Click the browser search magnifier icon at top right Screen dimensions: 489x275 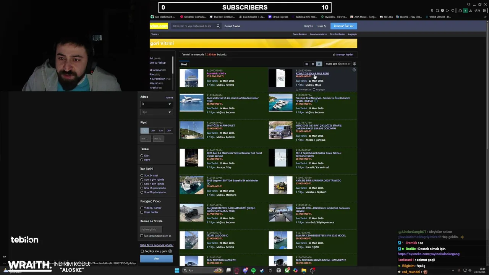(x=469, y=5)
